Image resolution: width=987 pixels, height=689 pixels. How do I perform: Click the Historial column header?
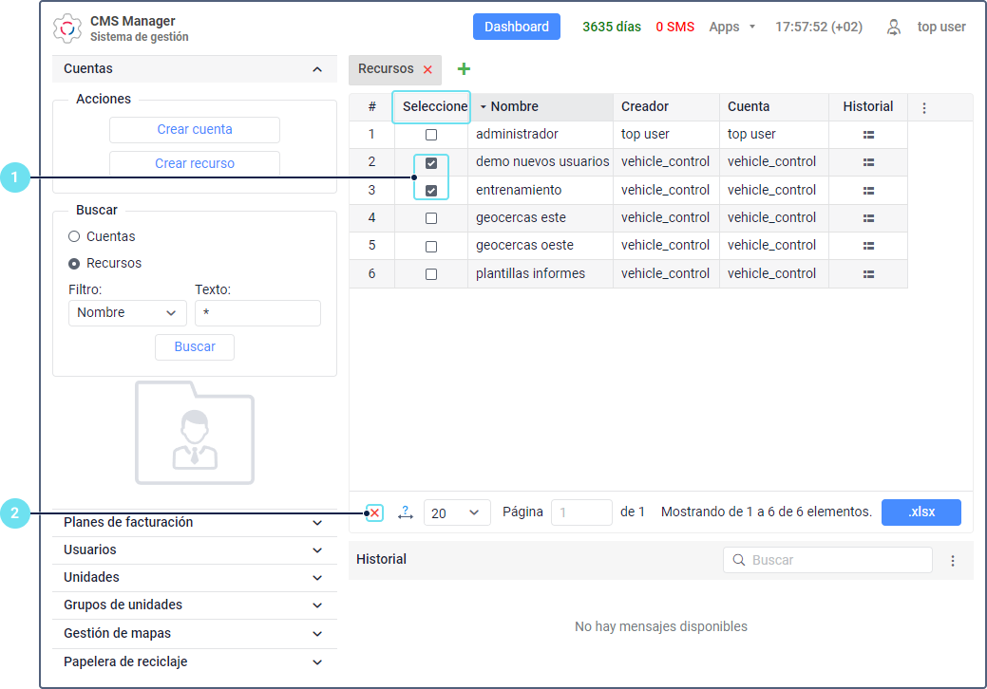pyautogui.click(x=868, y=107)
